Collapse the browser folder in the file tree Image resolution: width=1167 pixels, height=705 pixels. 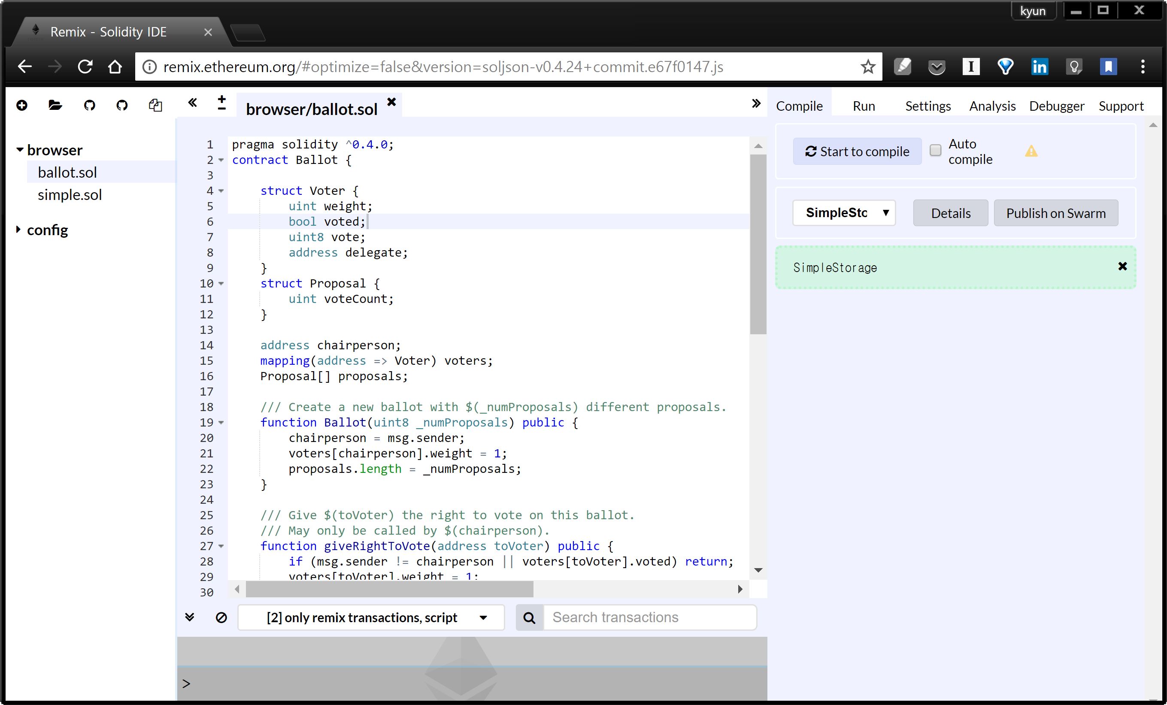coord(19,150)
